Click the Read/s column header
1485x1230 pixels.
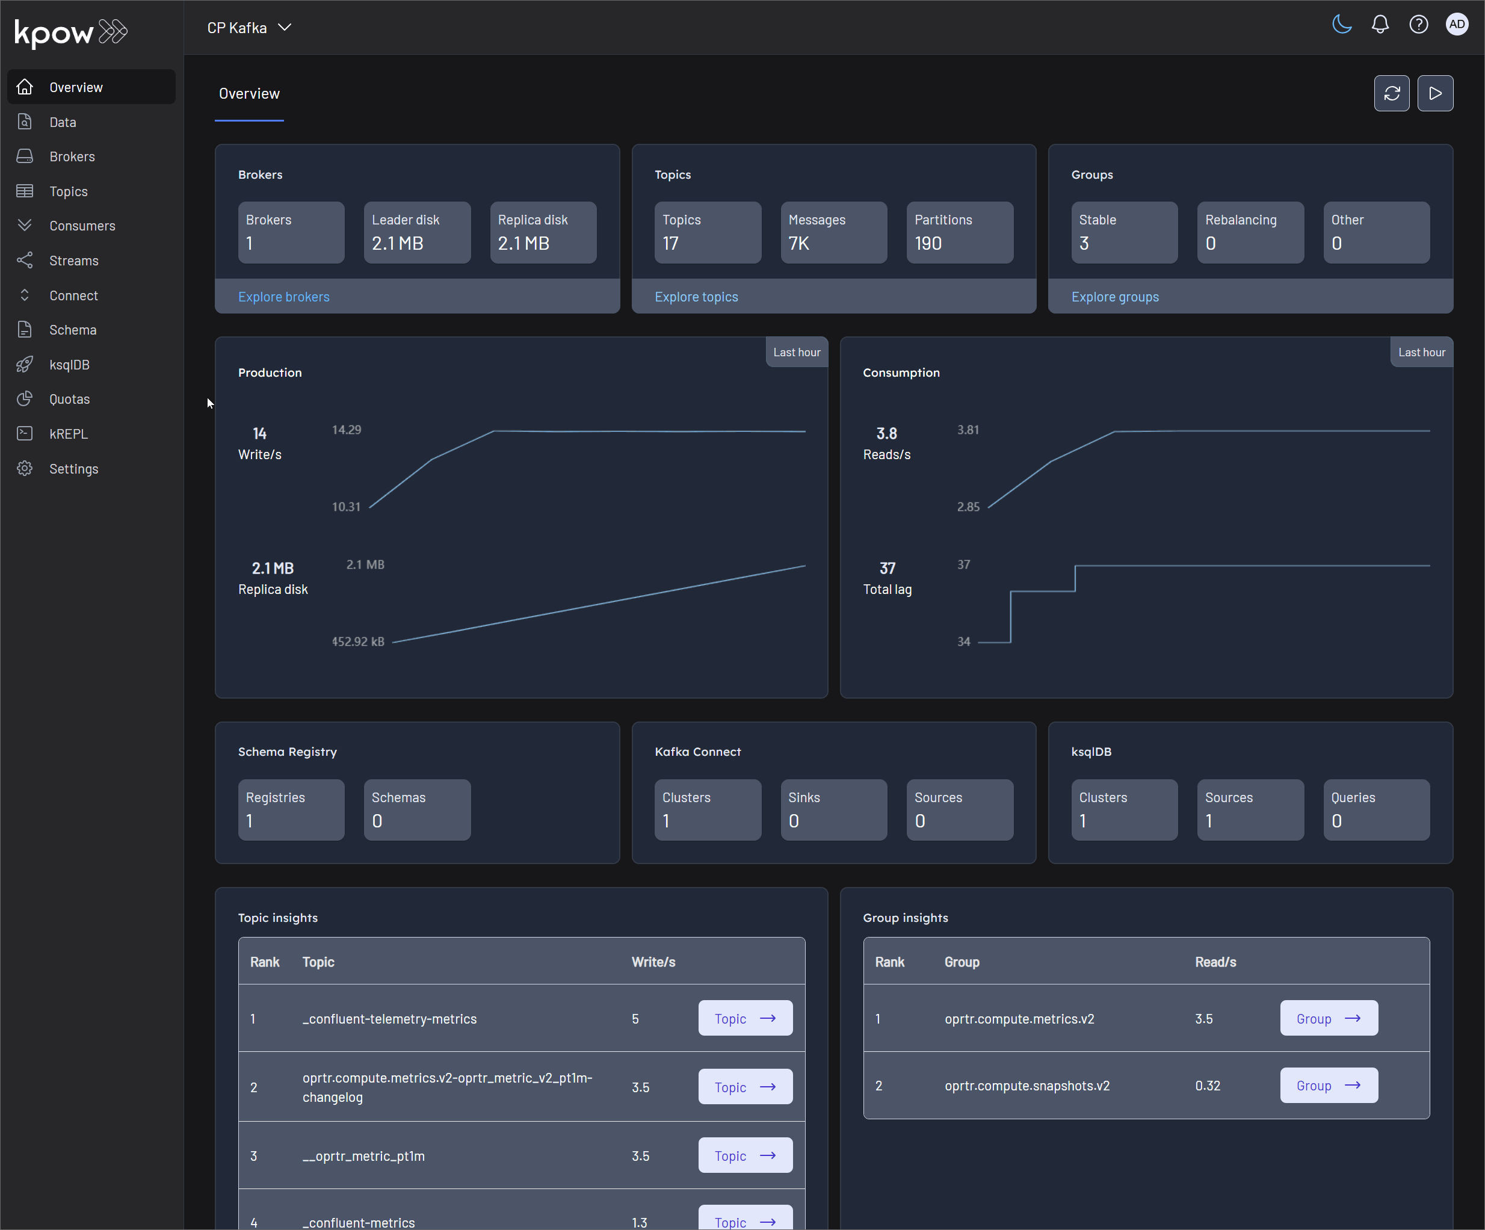click(1215, 962)
